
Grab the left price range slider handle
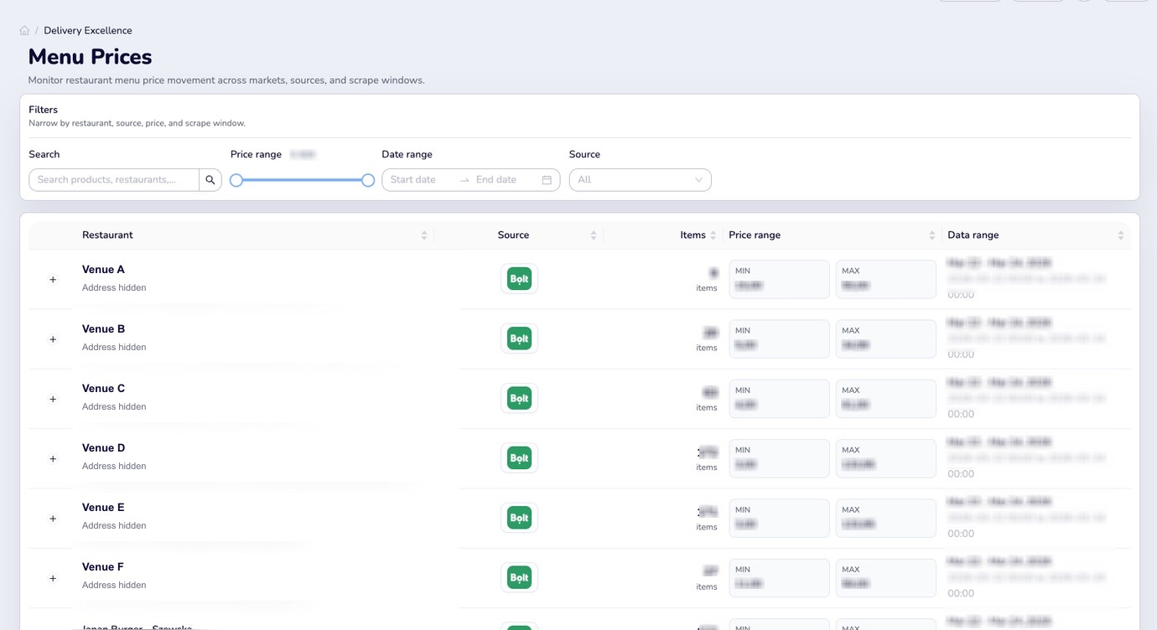pos(236,180)
